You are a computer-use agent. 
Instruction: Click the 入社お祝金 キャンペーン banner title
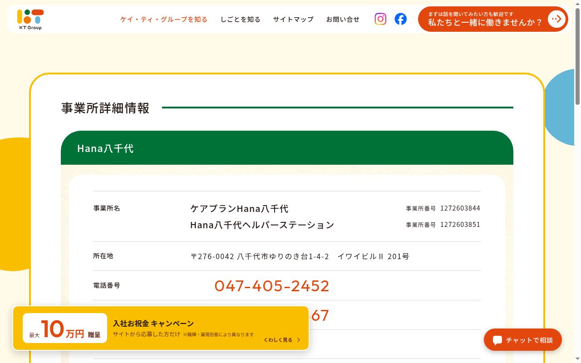coord(153,324)
